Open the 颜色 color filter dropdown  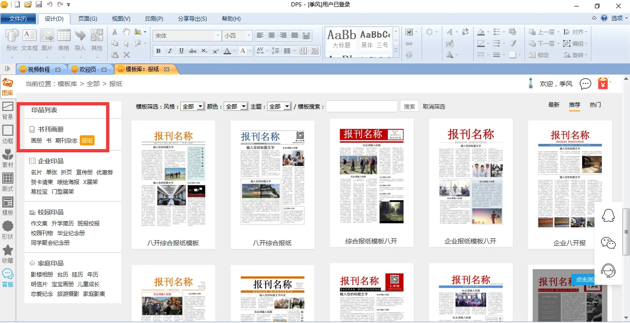tap(244, 106)
